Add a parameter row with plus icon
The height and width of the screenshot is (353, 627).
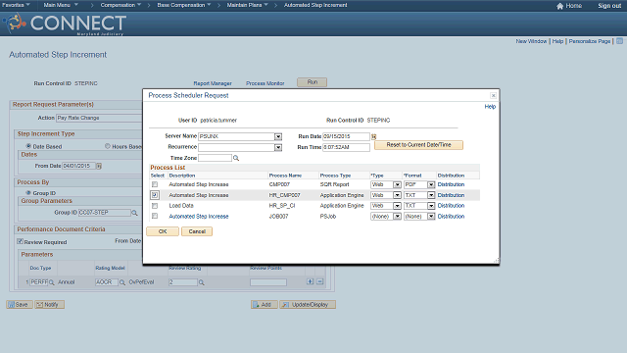point(310,281)
